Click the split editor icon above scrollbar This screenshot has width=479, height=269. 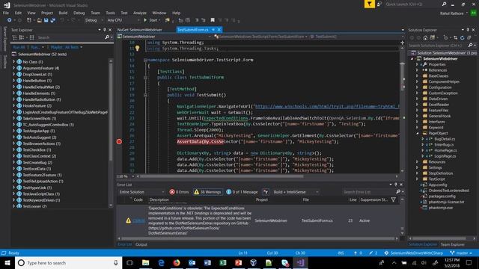403,43
